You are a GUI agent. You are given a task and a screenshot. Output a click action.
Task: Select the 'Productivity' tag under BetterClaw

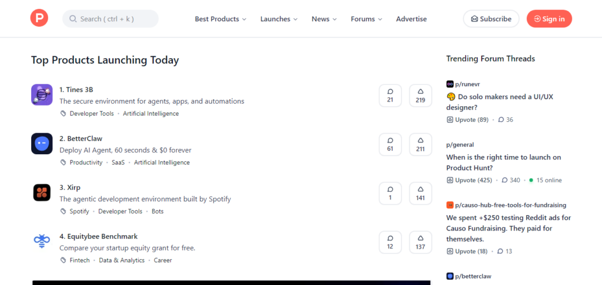coord(86,163)
